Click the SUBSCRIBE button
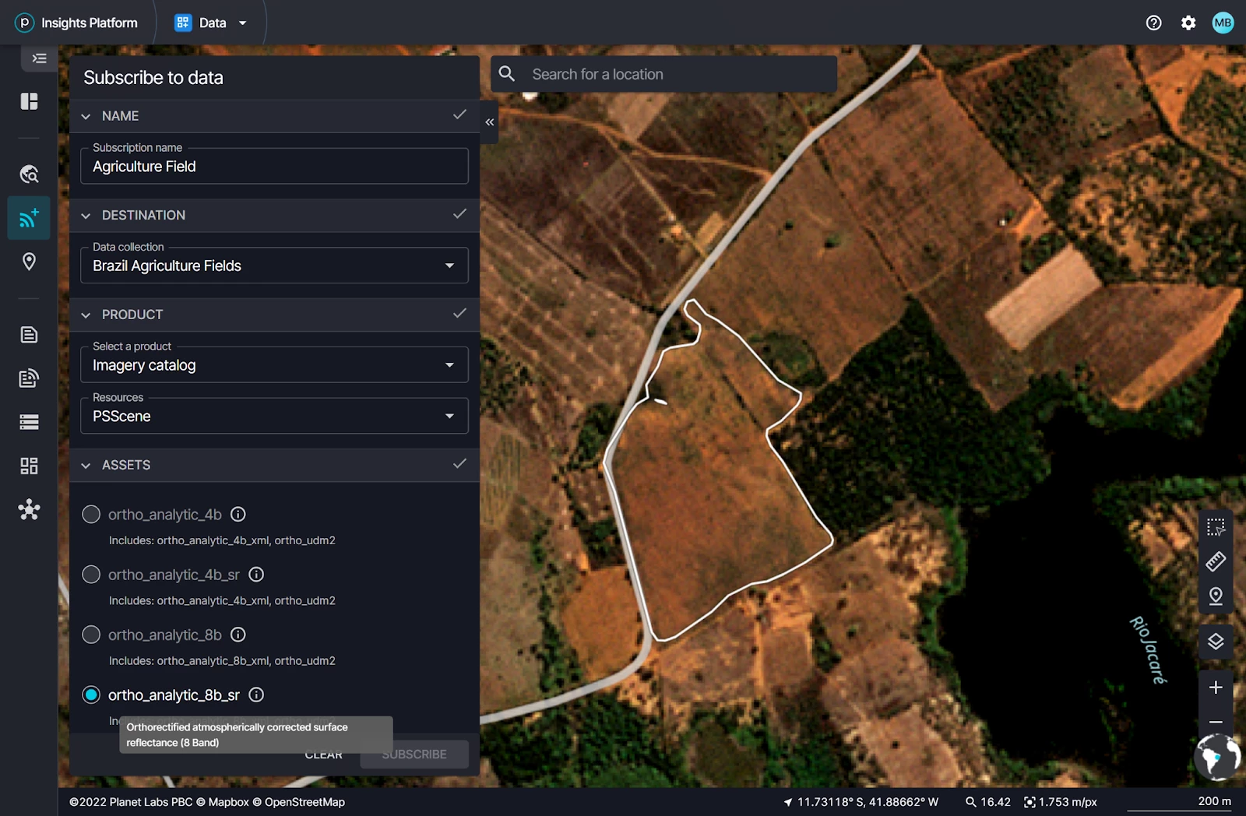The image size is (1246, 816). pos(414,754)
